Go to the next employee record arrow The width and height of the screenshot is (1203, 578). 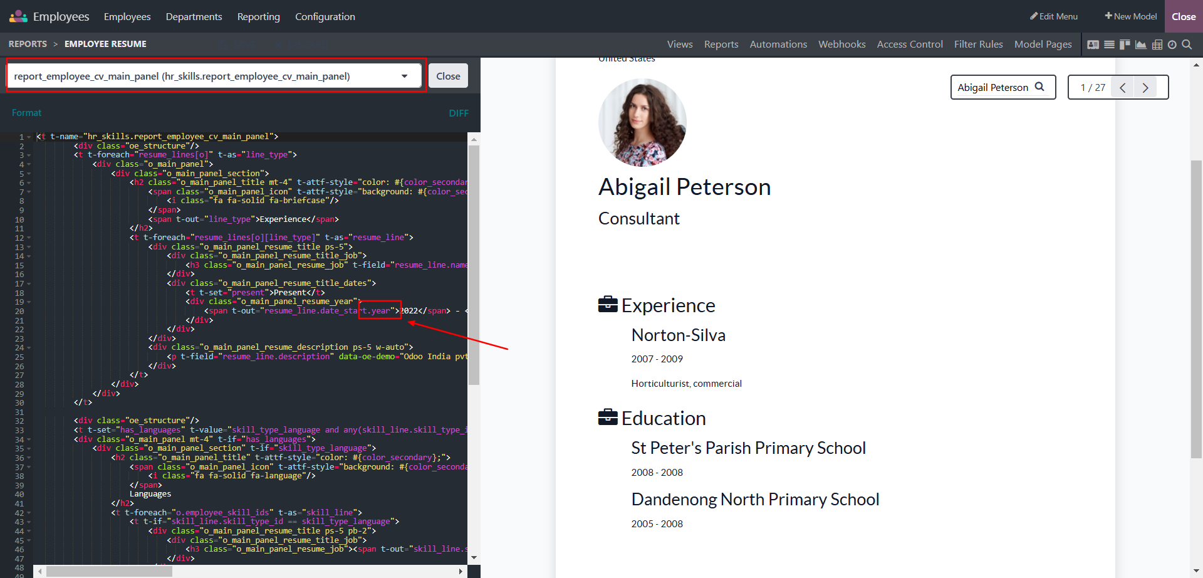click(1145, 88)
